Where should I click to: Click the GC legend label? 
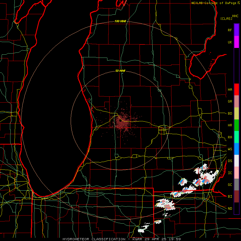tap(230, 185)
